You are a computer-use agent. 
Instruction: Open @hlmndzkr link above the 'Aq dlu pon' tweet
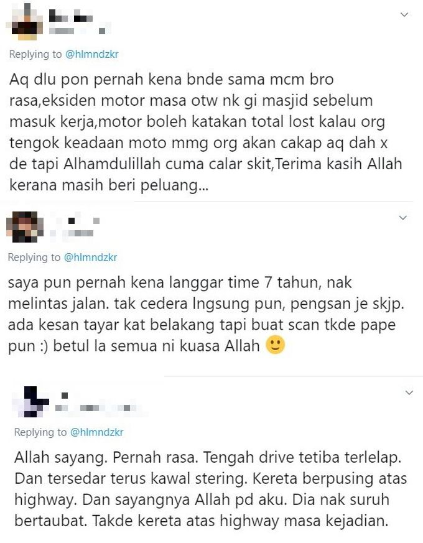click(92, 54)
